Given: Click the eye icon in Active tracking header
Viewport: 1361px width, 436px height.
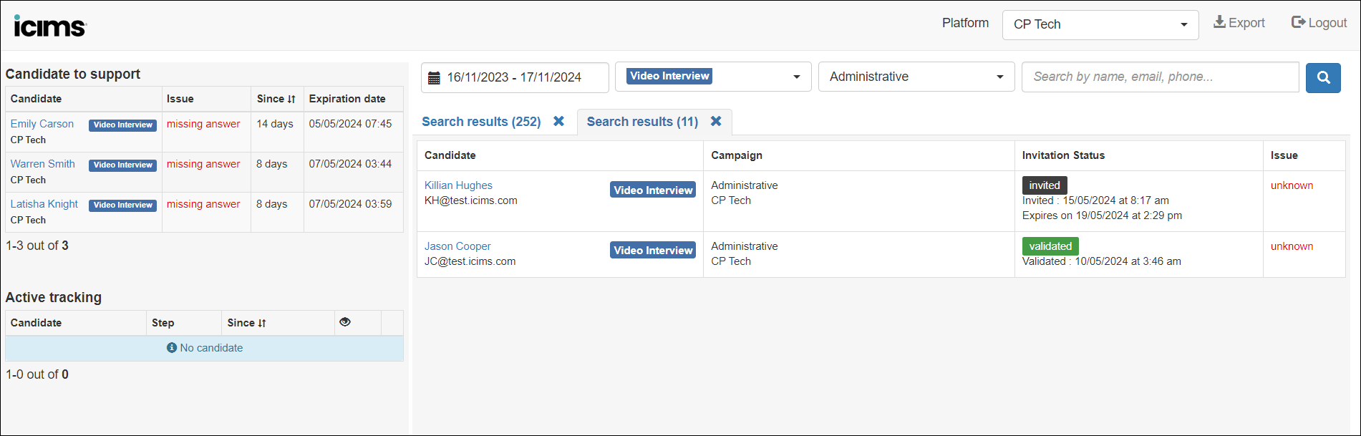Looking at the screenshot, I should [x=345, y=322].
